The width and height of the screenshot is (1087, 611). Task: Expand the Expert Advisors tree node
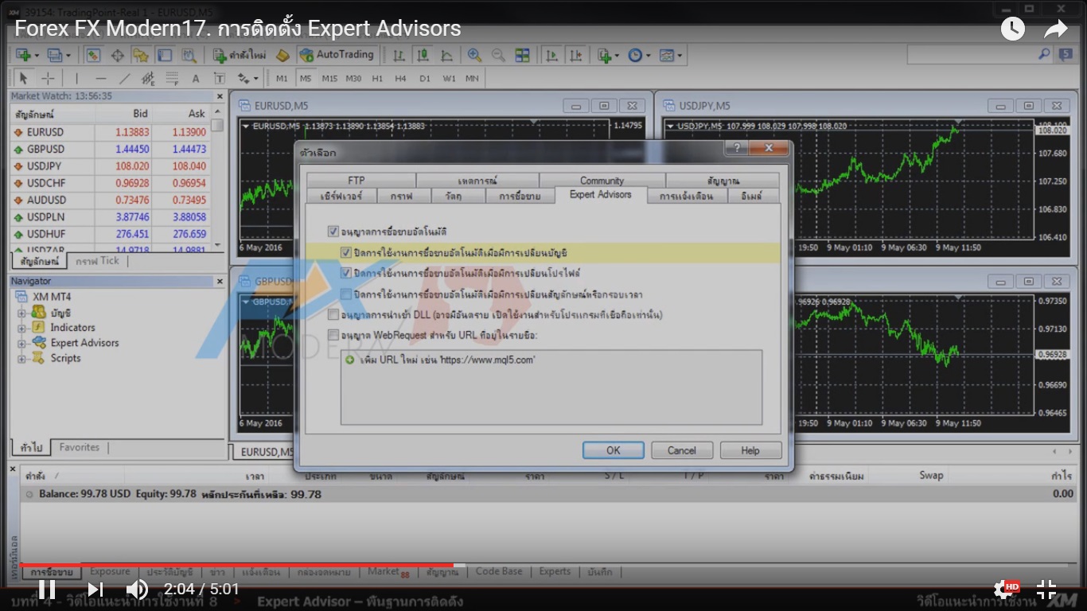point(21,343)
